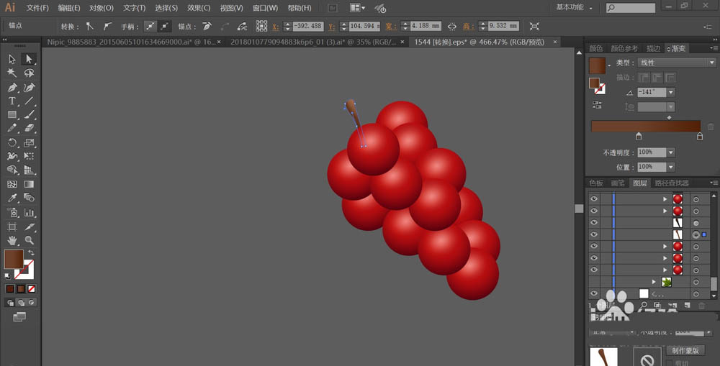Select the Pen tool

(12, 87)
